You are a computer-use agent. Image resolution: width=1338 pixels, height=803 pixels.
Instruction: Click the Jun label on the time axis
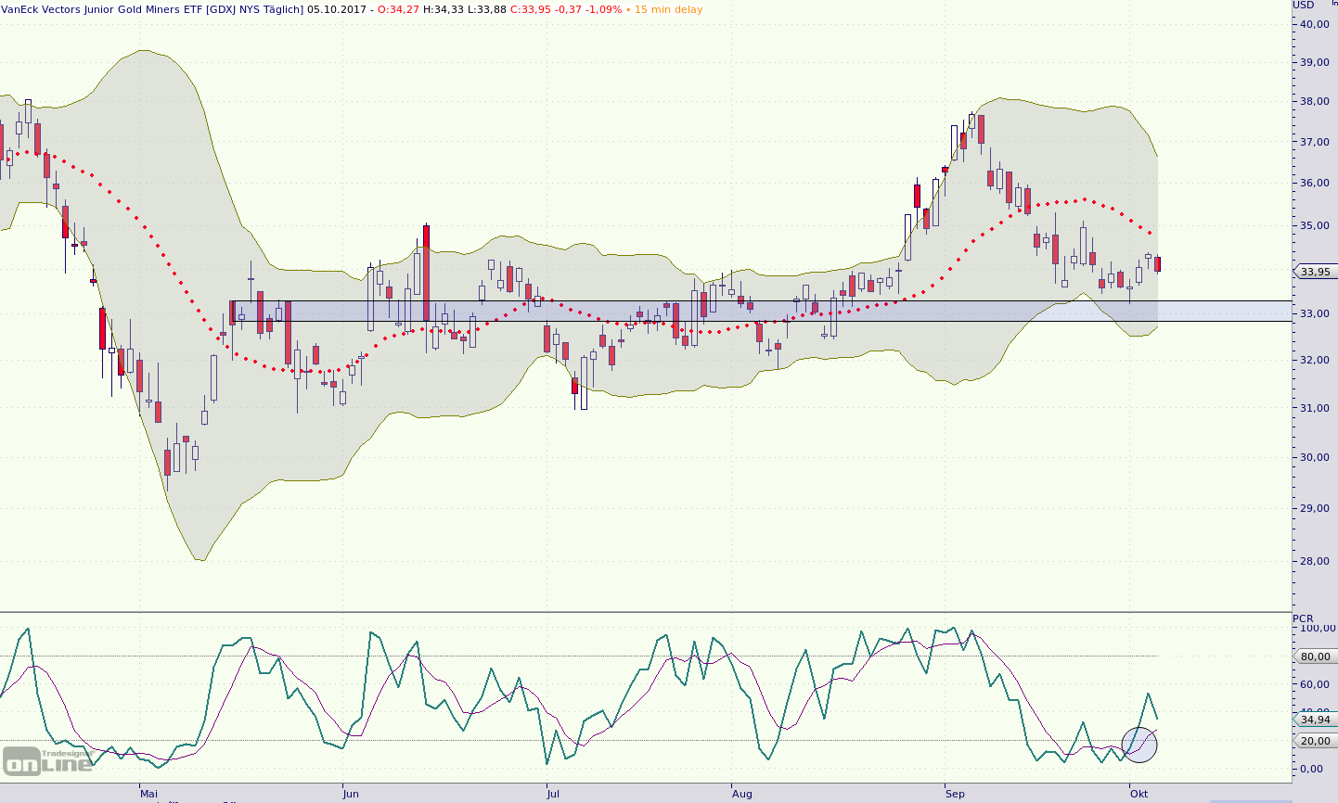tap(350, 794)
